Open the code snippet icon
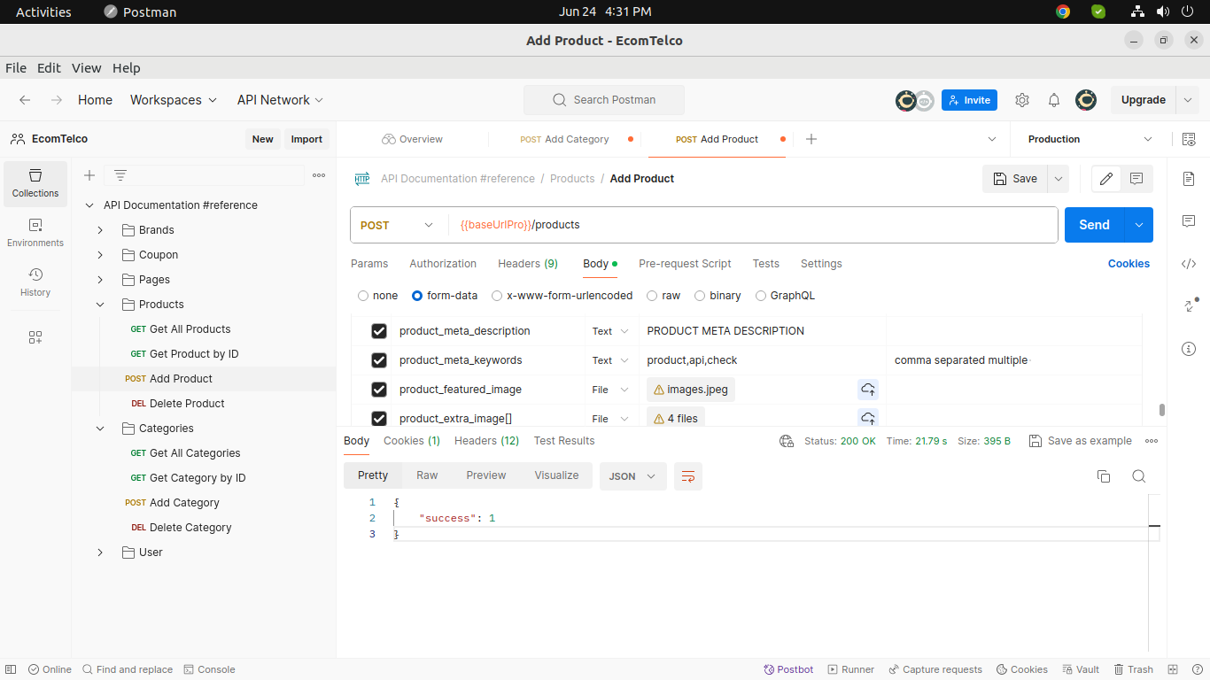This screenshot has width=1210, height=680. pyautogui.click(x=1189, y=263)
